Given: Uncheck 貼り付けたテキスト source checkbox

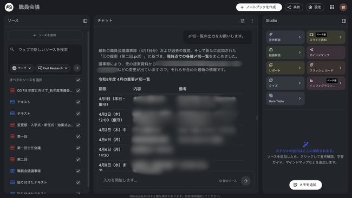Looking at the screenshot, I should click(x=78, y=182).
